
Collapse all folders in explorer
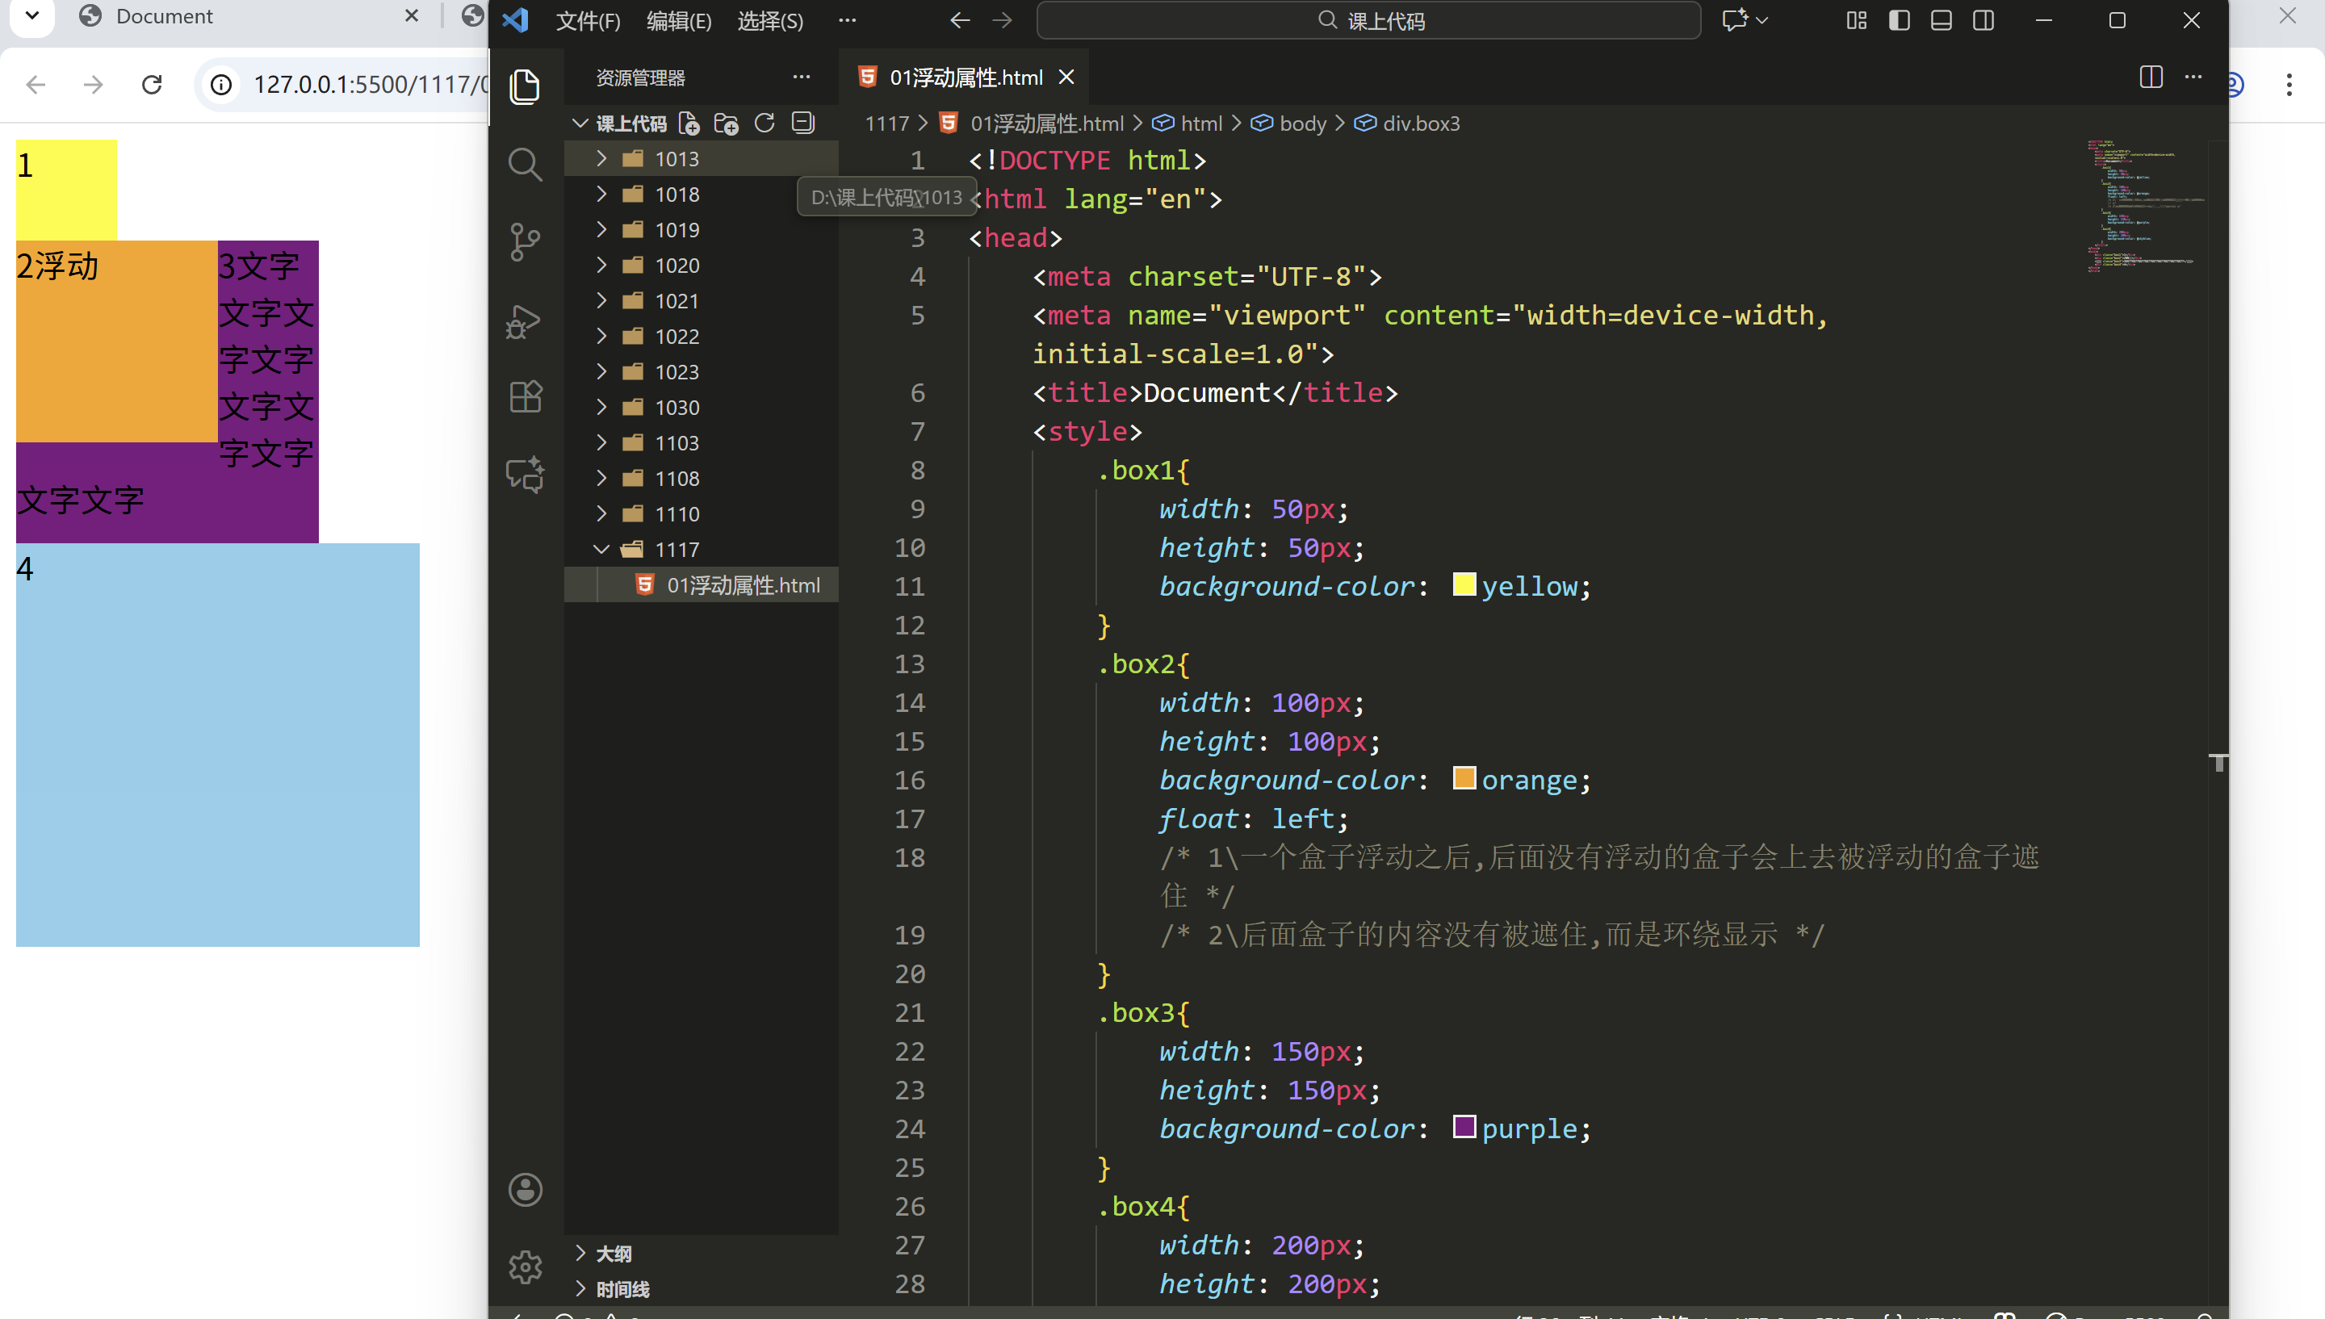(802, 124)
